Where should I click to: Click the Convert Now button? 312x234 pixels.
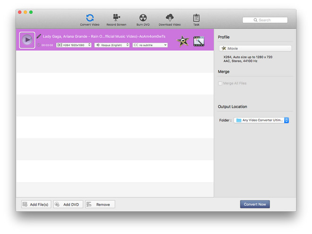coord(255,204)
